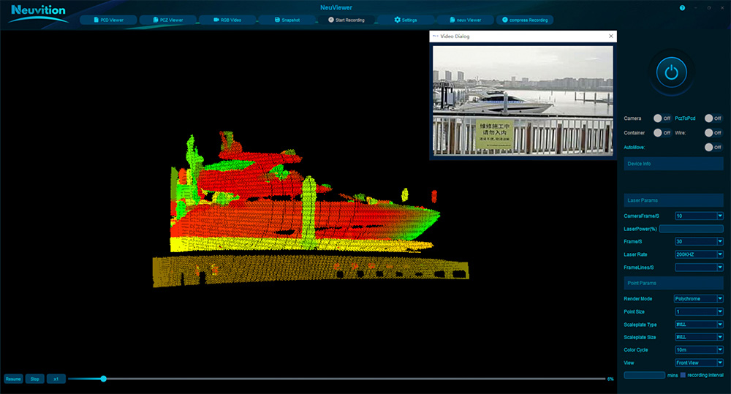
Task: Switch to the PCZ Viewer tab
Action: pyautogui.click(x=168, y=20)
